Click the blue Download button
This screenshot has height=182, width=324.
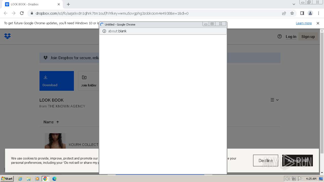click(57, 81)
